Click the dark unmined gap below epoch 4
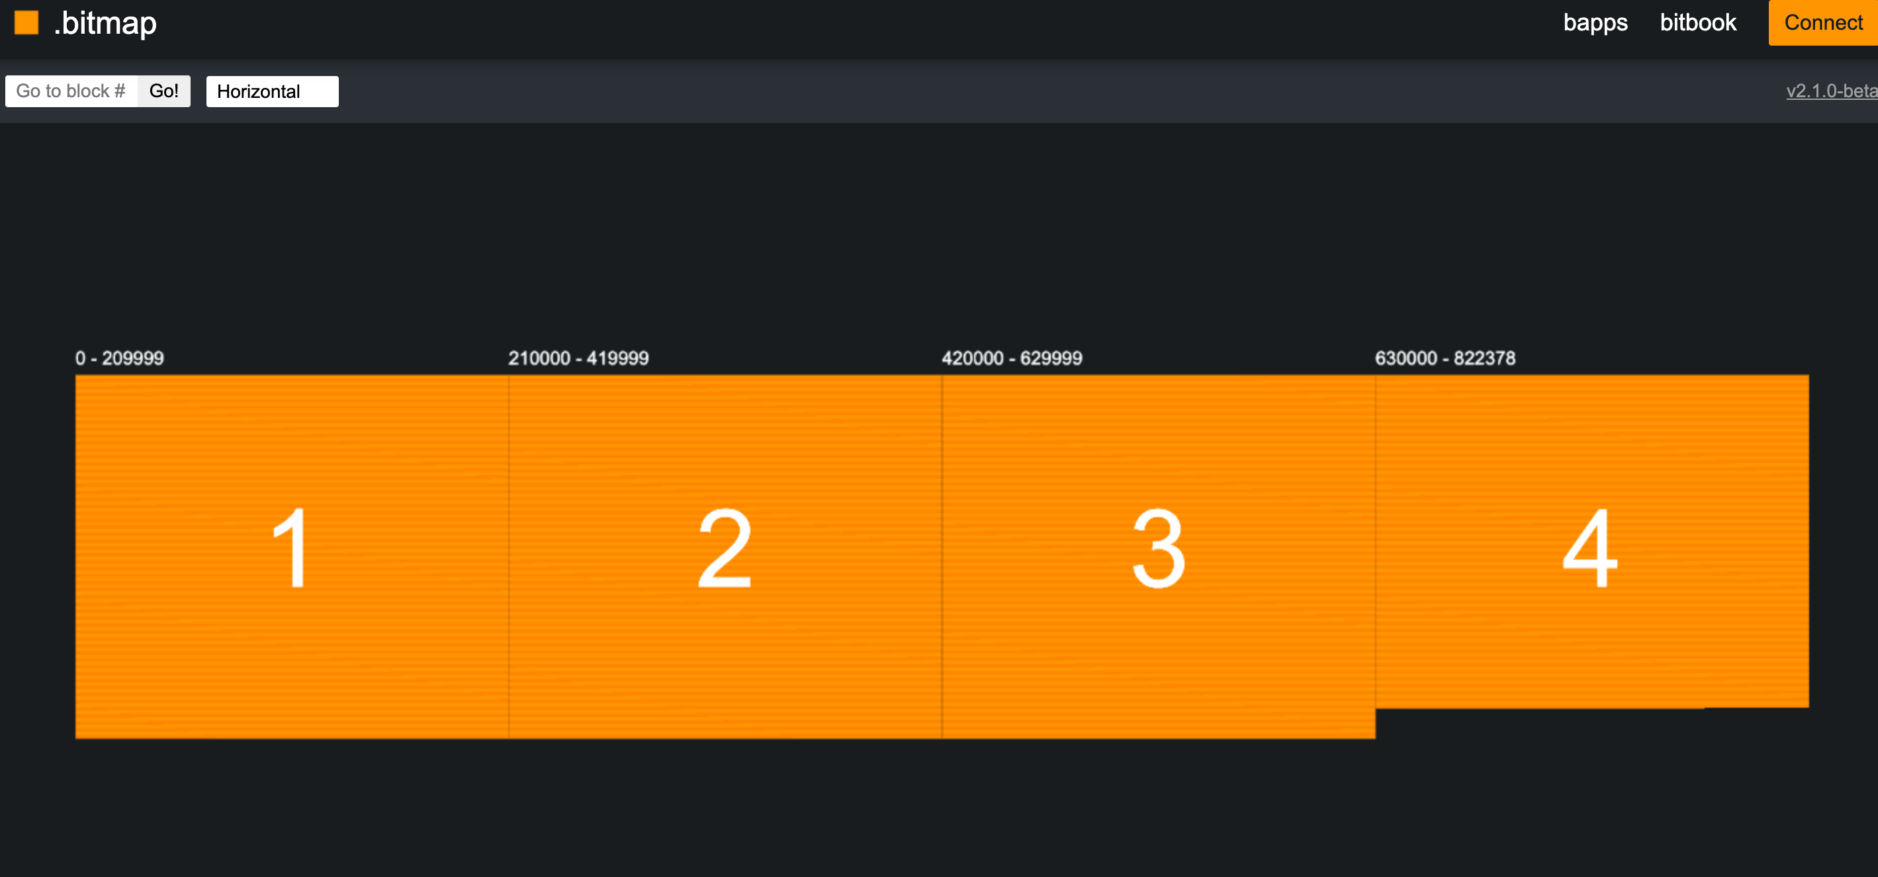Viewport: 1878px width, 877px height. (x=1591, y=724)
